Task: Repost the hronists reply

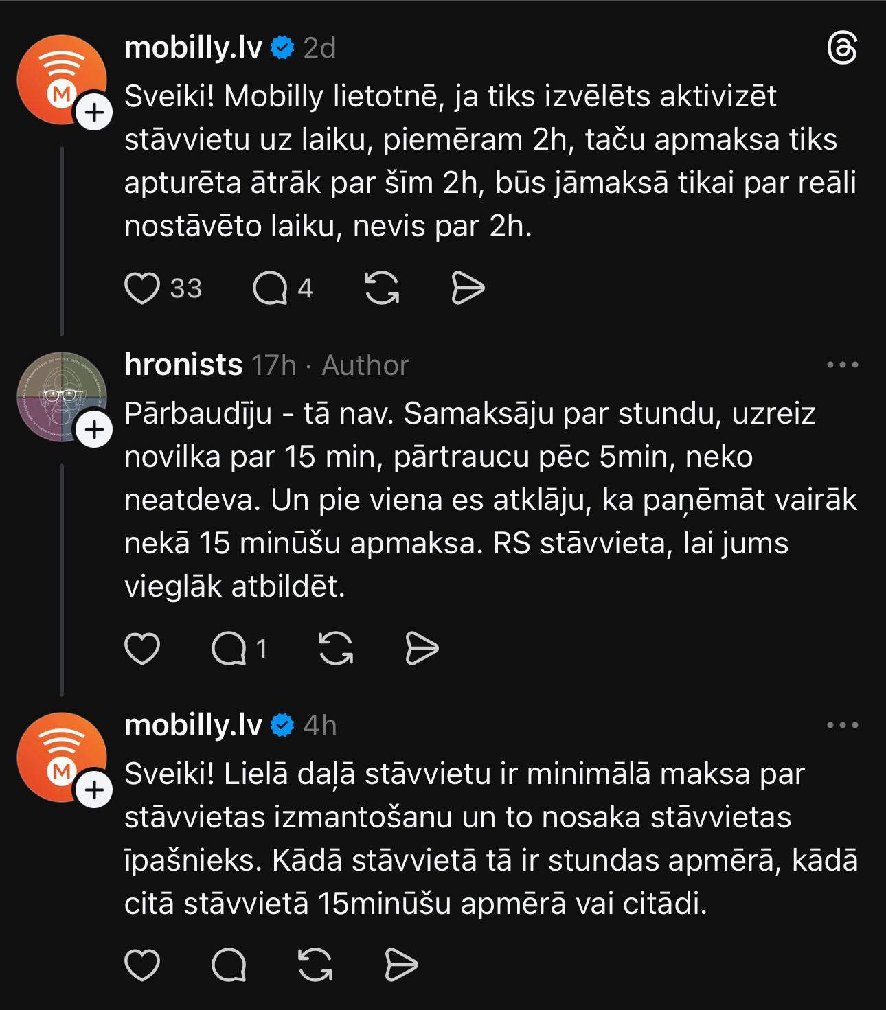Action: [x=337, y=649]
